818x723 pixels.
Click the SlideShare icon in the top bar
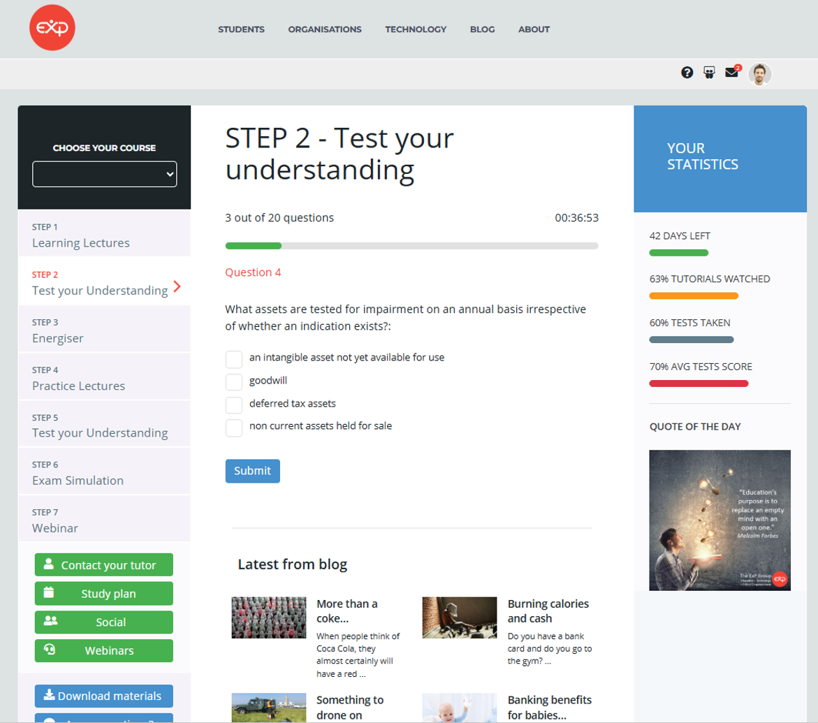tap(709, 73)
